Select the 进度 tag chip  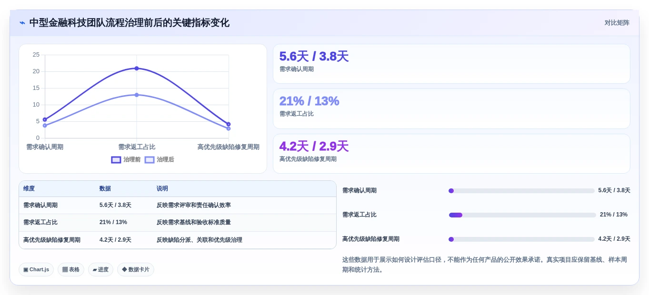coord(100,270)
